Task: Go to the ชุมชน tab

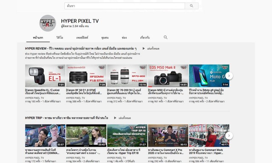Action: click(105, 37)
